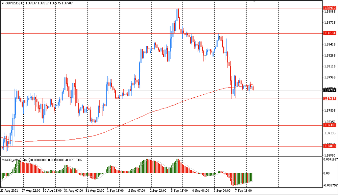
Task: Click the 31 Aug 07:00 time label
Action: [x=74, y=191]
